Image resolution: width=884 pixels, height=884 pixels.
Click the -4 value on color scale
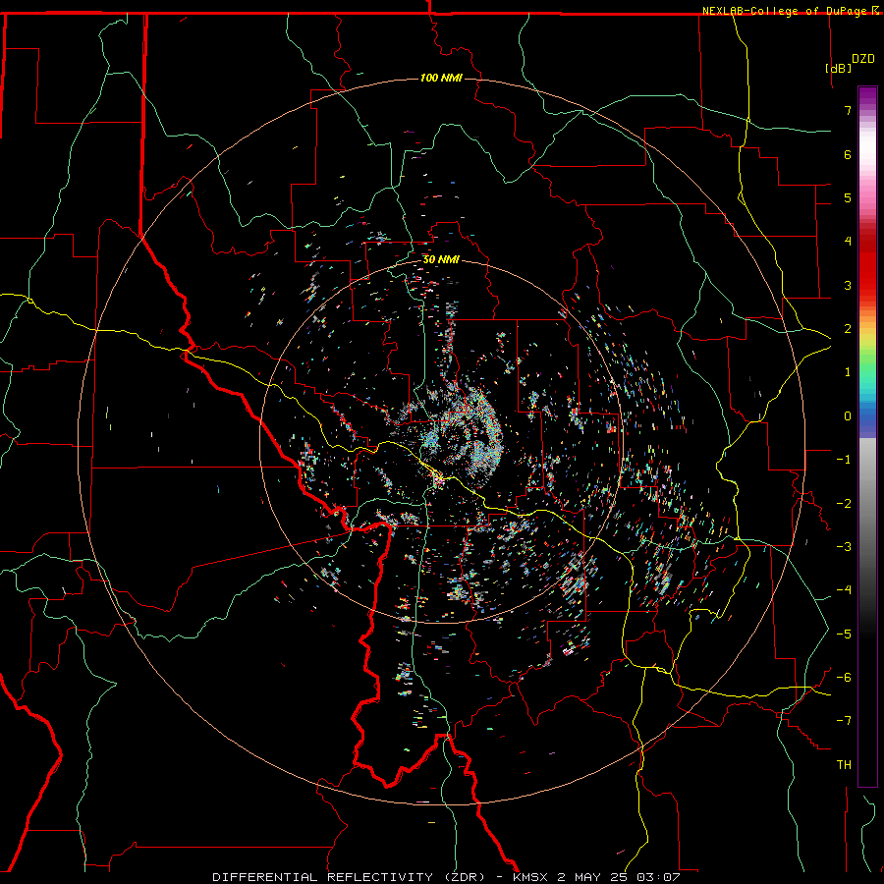[x=844, y=590]
